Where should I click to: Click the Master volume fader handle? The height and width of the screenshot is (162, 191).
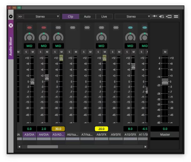165,82
